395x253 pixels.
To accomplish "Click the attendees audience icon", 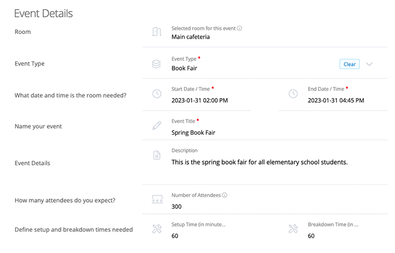I will click(157, 200).
